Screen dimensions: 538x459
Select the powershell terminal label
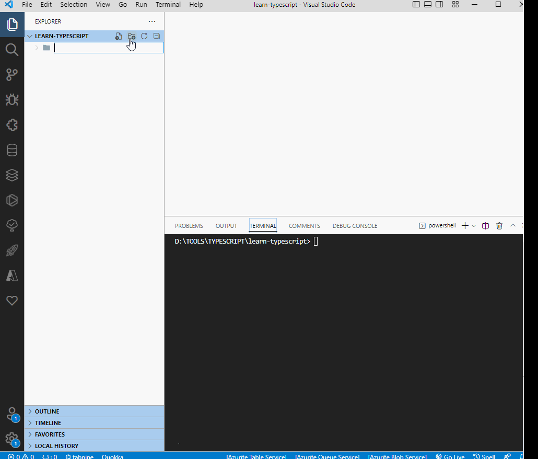438,225
